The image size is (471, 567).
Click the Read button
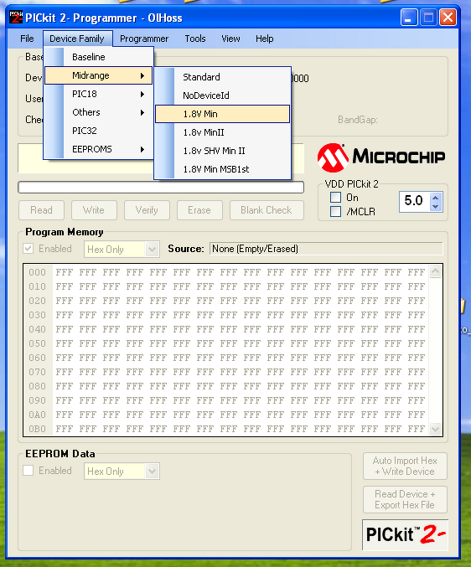tap(41, 210)
